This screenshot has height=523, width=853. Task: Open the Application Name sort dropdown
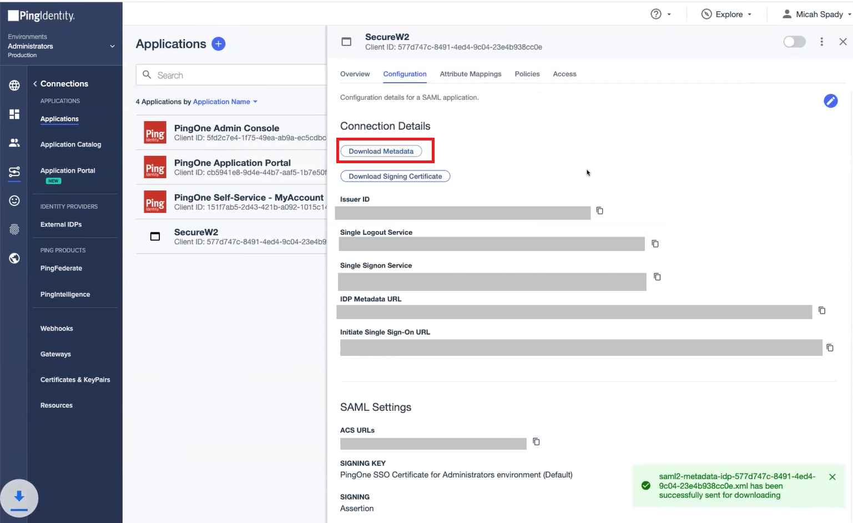[225, 102]
